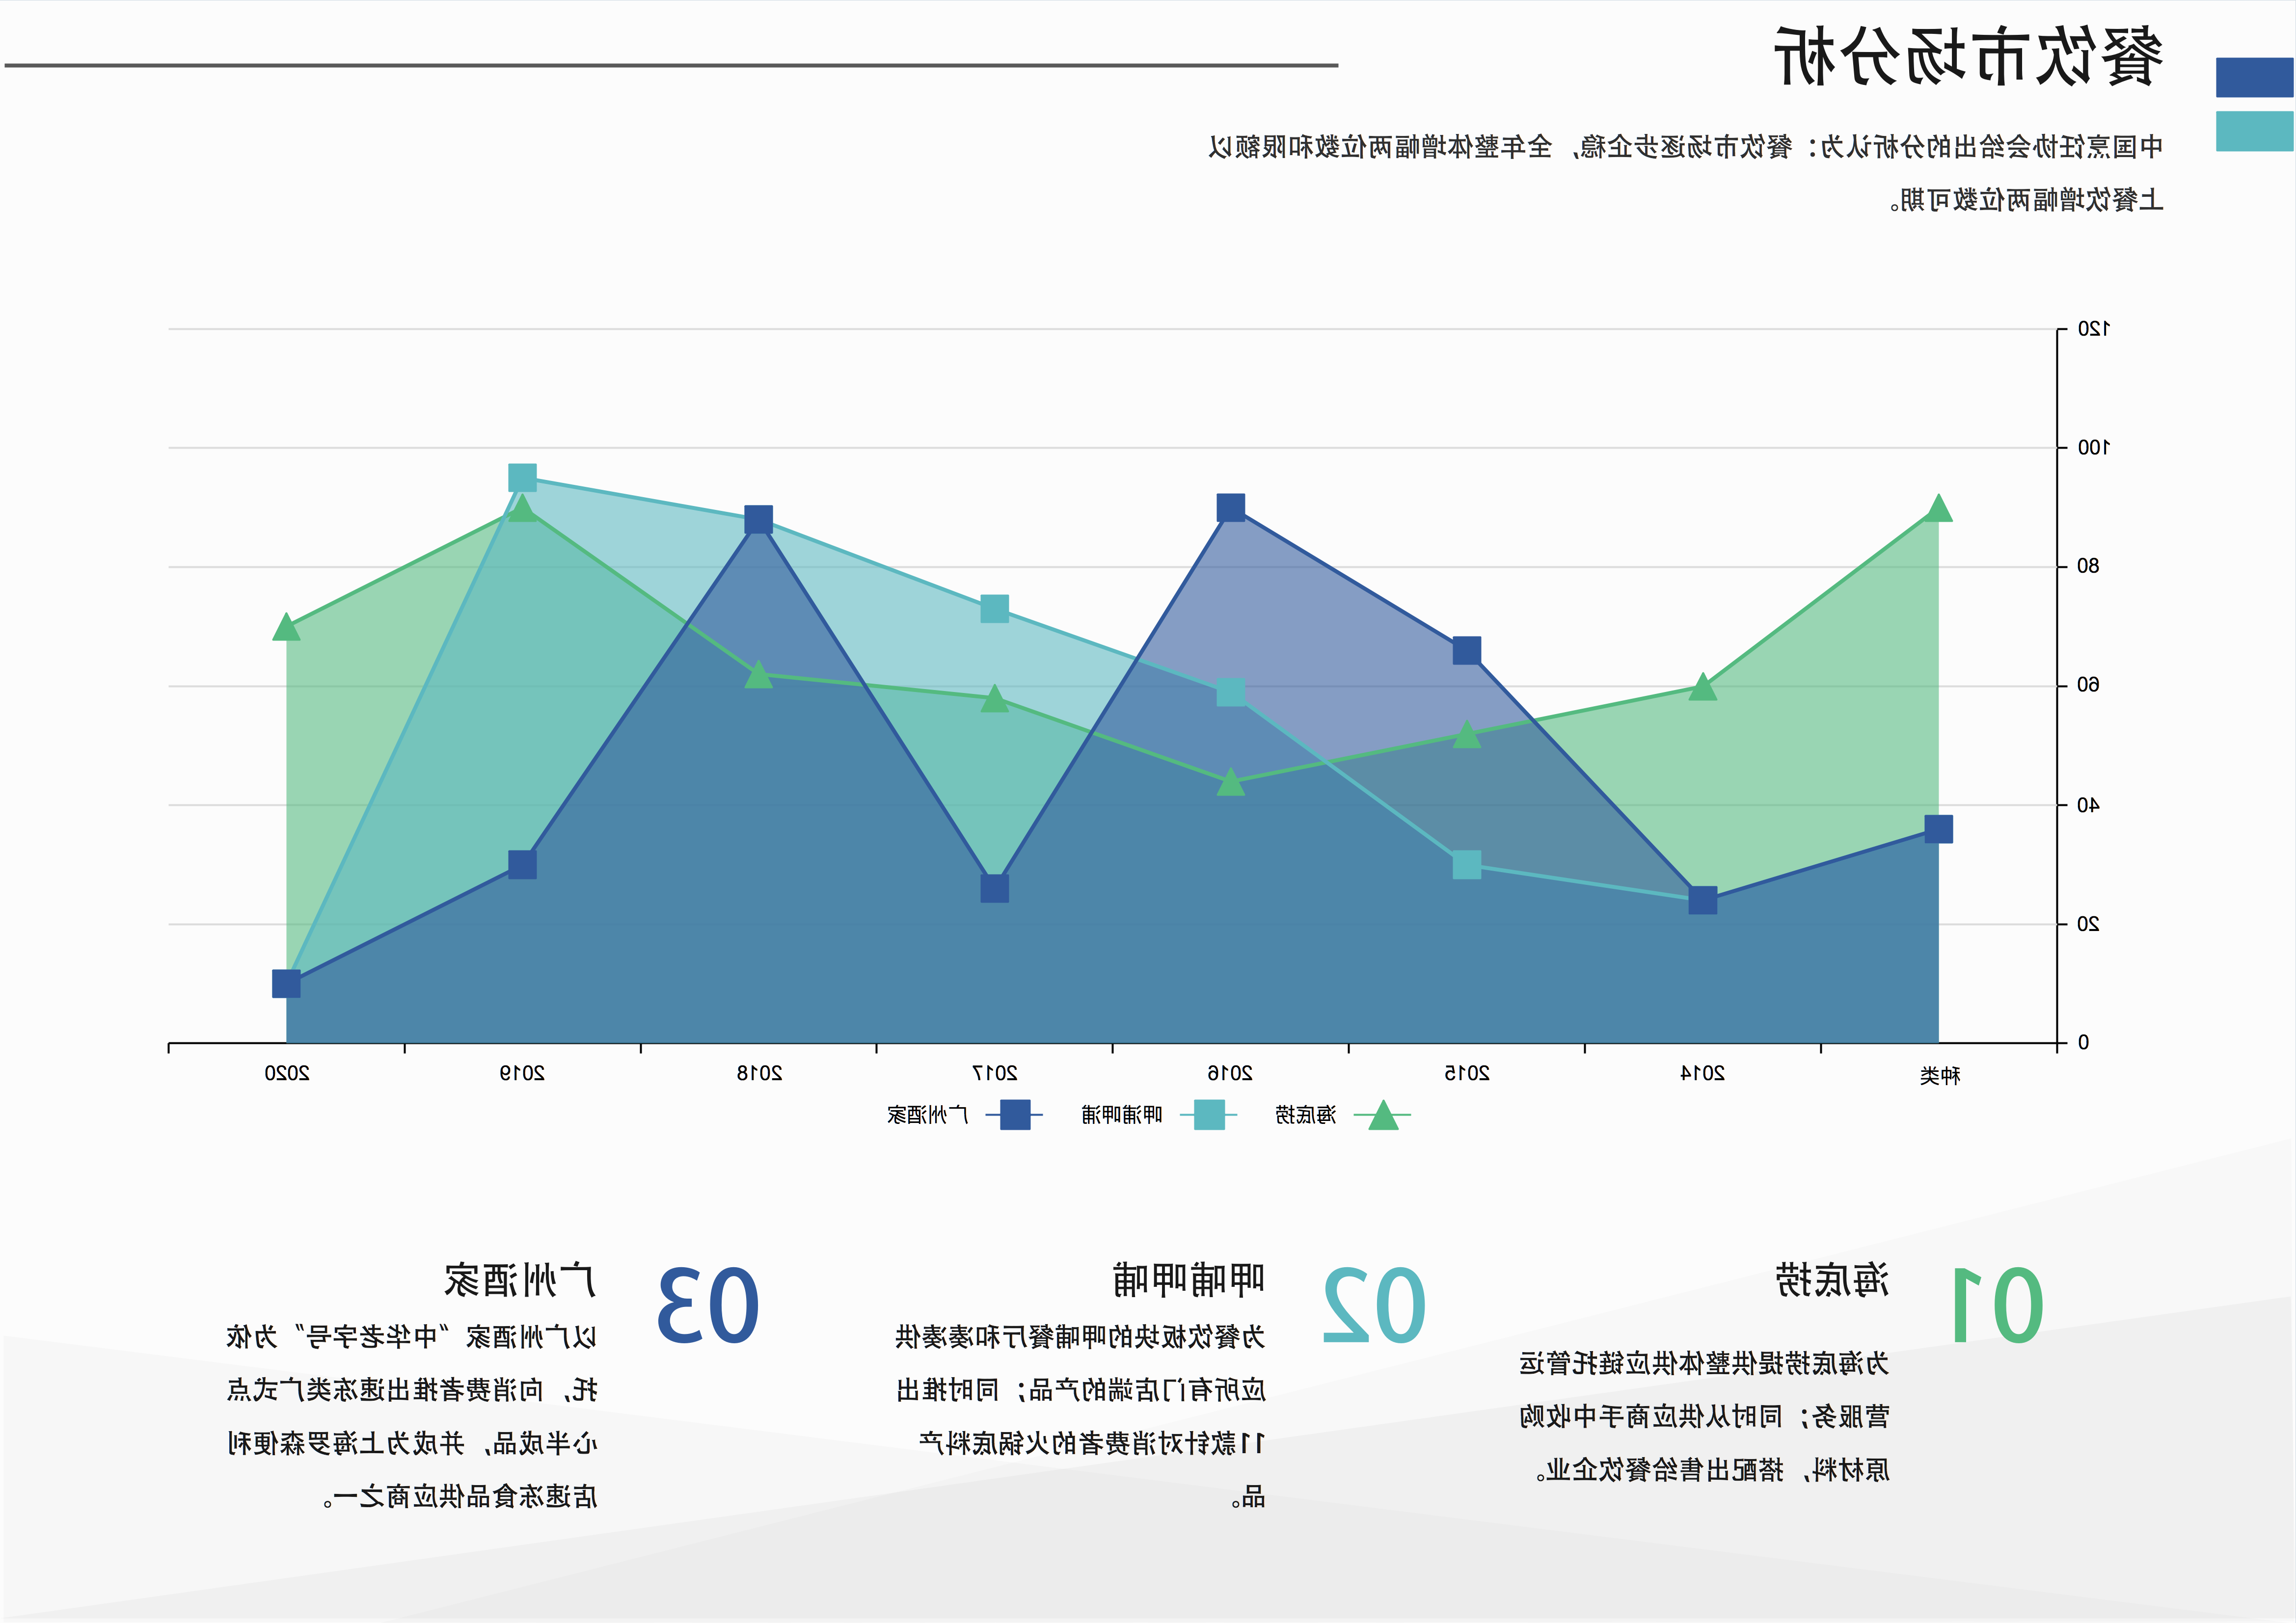Click the 呷哺呷哺 teal data point for 2019

point(522,478)
